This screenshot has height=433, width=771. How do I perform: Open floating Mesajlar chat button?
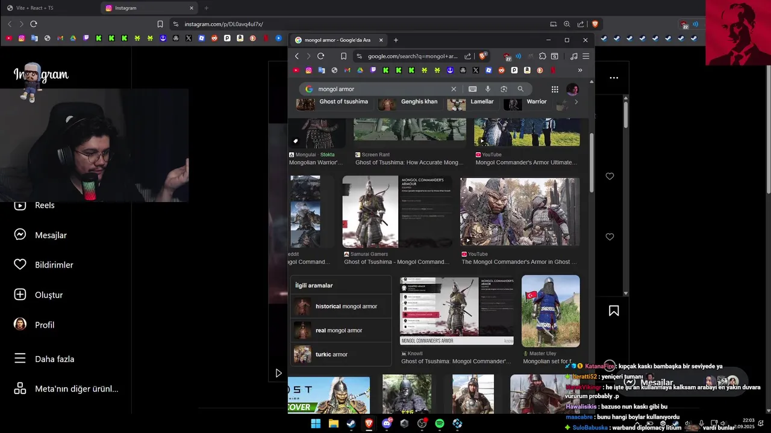(682, 382)
